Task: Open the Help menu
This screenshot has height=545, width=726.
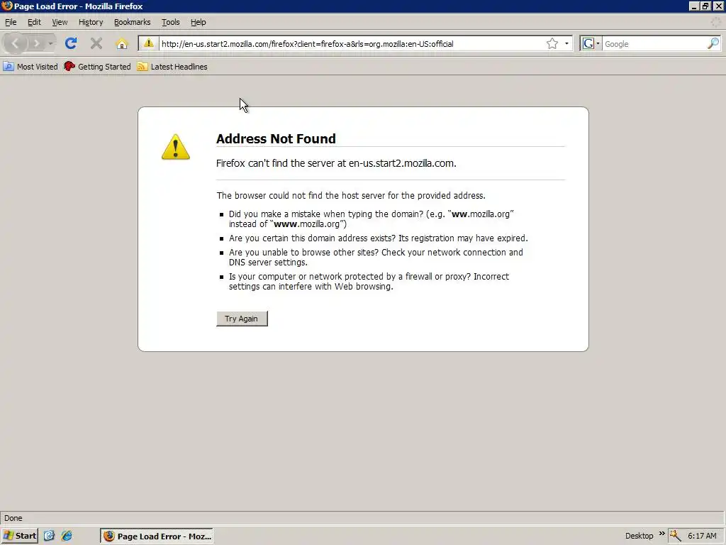Action: (x=199, y=22)
